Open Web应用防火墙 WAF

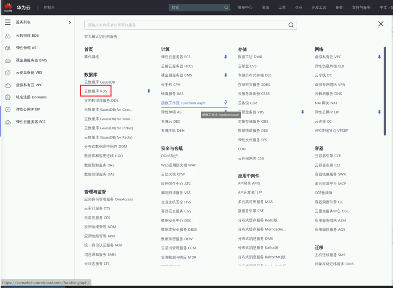179,165
